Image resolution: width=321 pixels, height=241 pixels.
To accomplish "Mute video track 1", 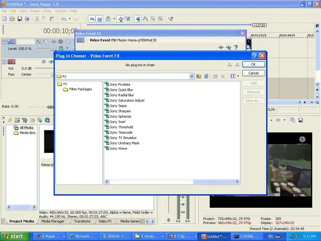I will (68, 42).
